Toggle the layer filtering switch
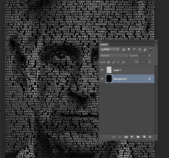This screenshot has width=169, height=158. click(x=150, y=50)
